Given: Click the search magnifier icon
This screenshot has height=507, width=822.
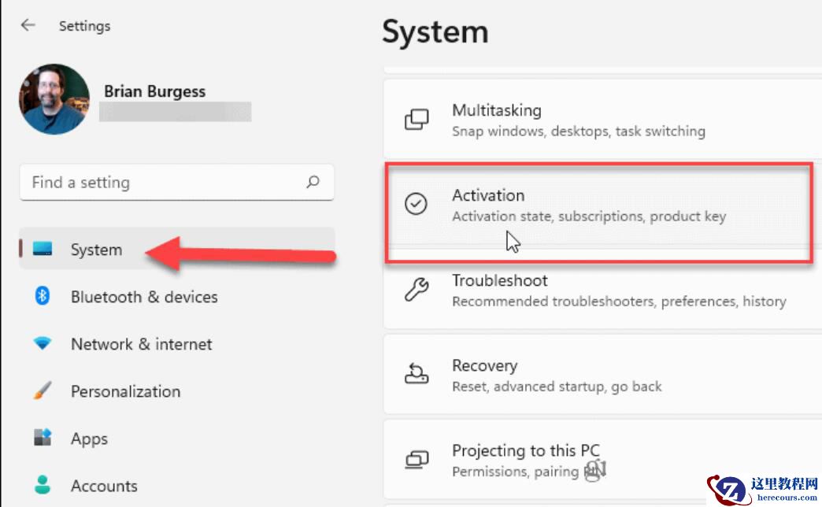Looking at the screenshot, I should tap(313, 182).
